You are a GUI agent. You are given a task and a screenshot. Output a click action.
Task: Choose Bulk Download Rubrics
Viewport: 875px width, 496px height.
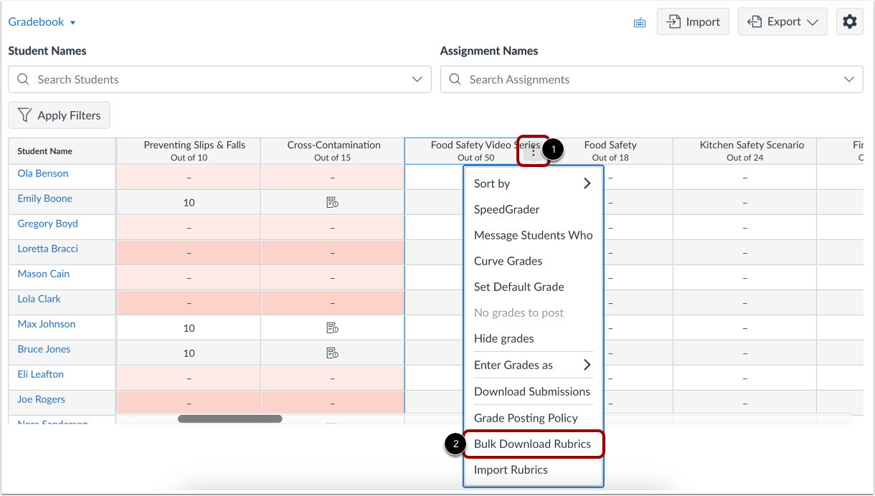point(533,444)
